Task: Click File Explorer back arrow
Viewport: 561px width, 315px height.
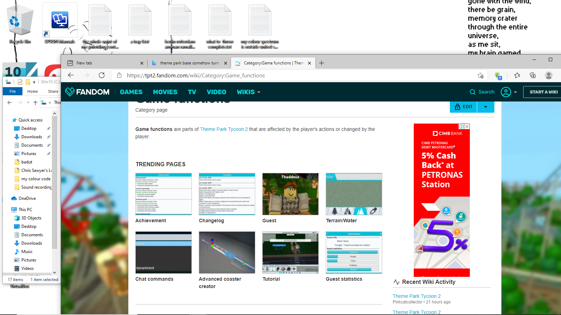Action: click(x=9, y=103)
